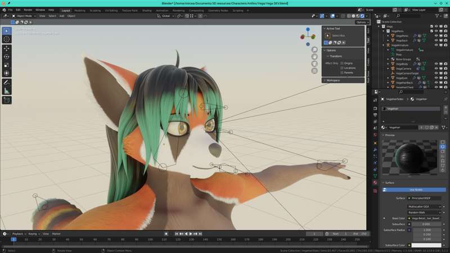Pick the Add Cube tool
This screenshot has height=253, width=450.
(x=7, y=100)
